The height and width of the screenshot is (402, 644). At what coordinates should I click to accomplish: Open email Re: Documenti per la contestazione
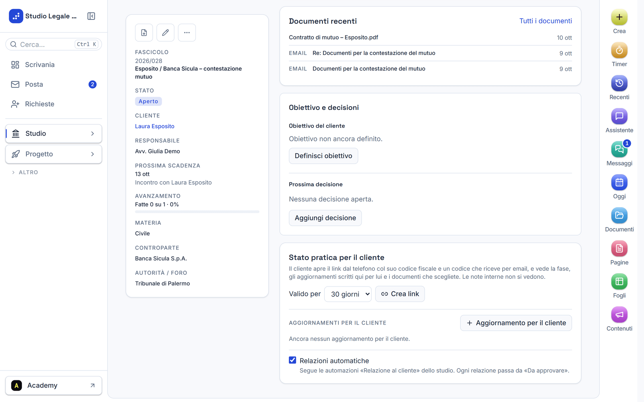pos(430,53)
